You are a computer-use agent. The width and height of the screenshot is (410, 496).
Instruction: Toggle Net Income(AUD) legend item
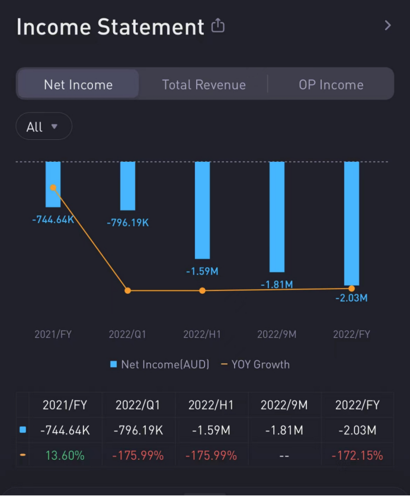click(x=160, y=364)
